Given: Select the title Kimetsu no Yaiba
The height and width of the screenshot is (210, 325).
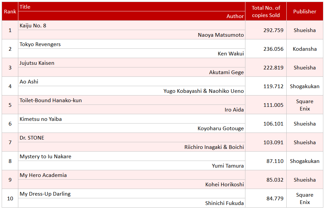Looking at the screenshot, I should point(41,119).
